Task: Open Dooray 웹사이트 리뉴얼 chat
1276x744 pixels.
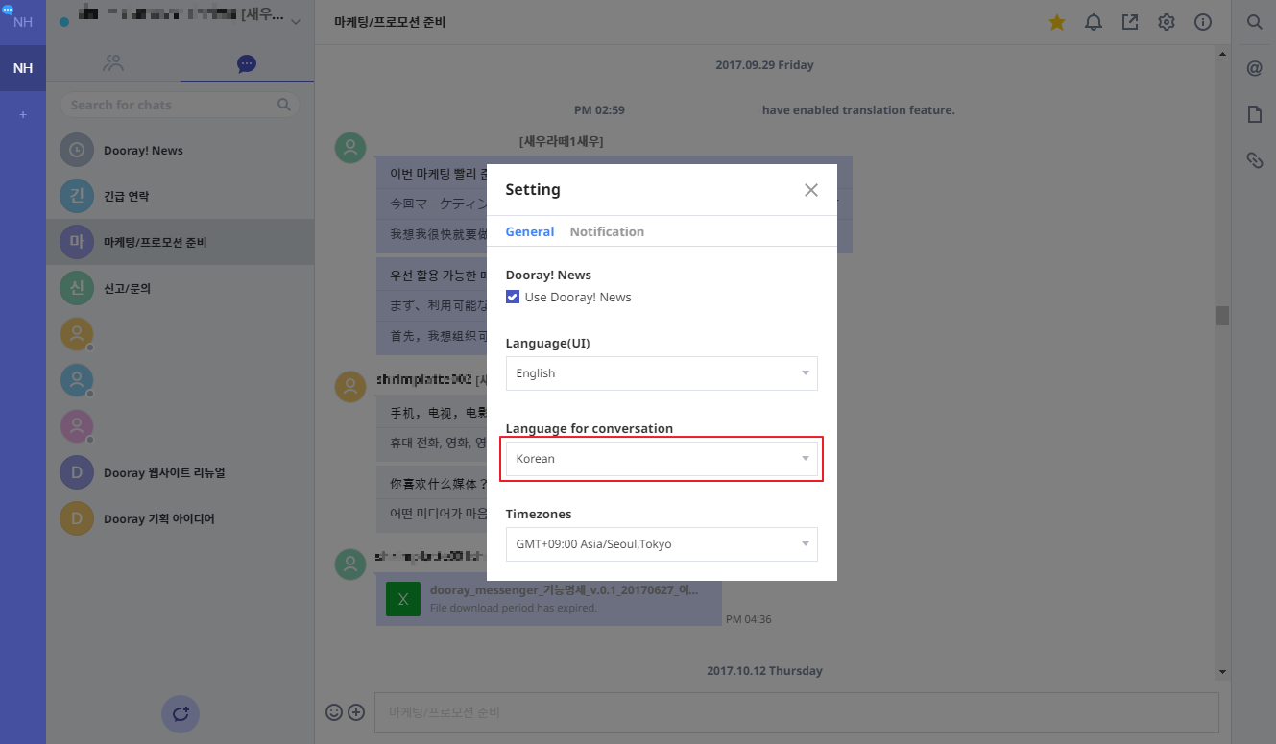Action: pyautogui.click(x=181, y=473)
